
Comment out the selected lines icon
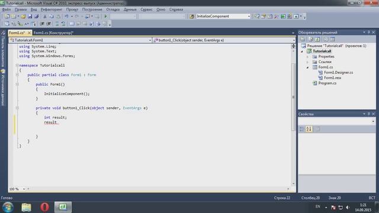tap(57, 24)
